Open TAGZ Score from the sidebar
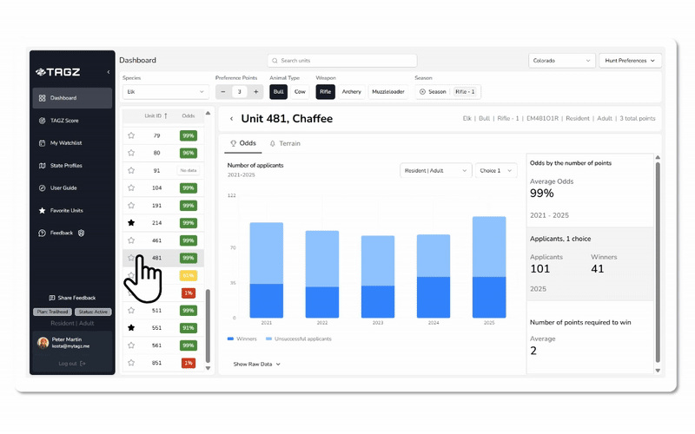The width and height of the screenshot is (695, 434). 63,121
